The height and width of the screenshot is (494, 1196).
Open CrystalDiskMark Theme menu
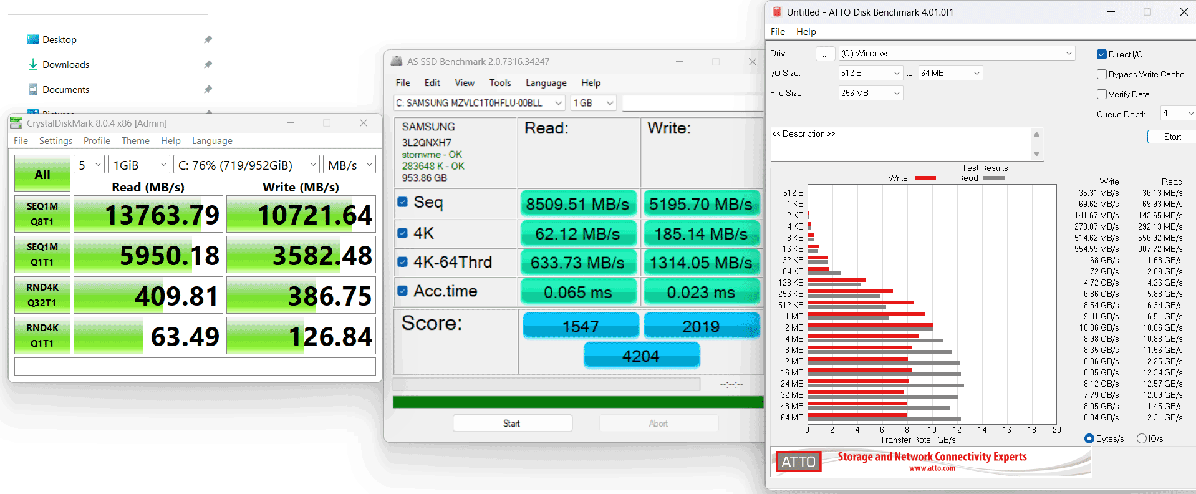pyautogui.click(x=135, y=141)
